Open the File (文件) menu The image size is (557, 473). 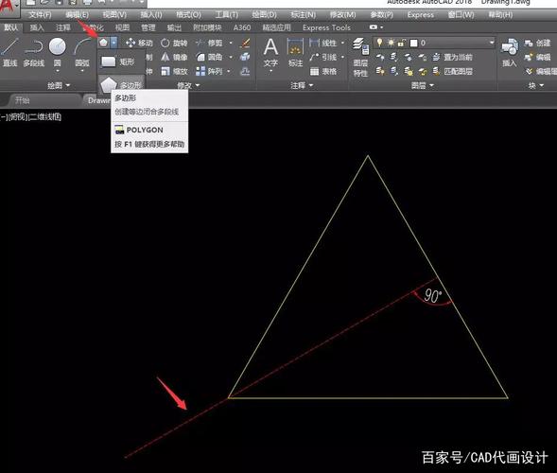40,15
